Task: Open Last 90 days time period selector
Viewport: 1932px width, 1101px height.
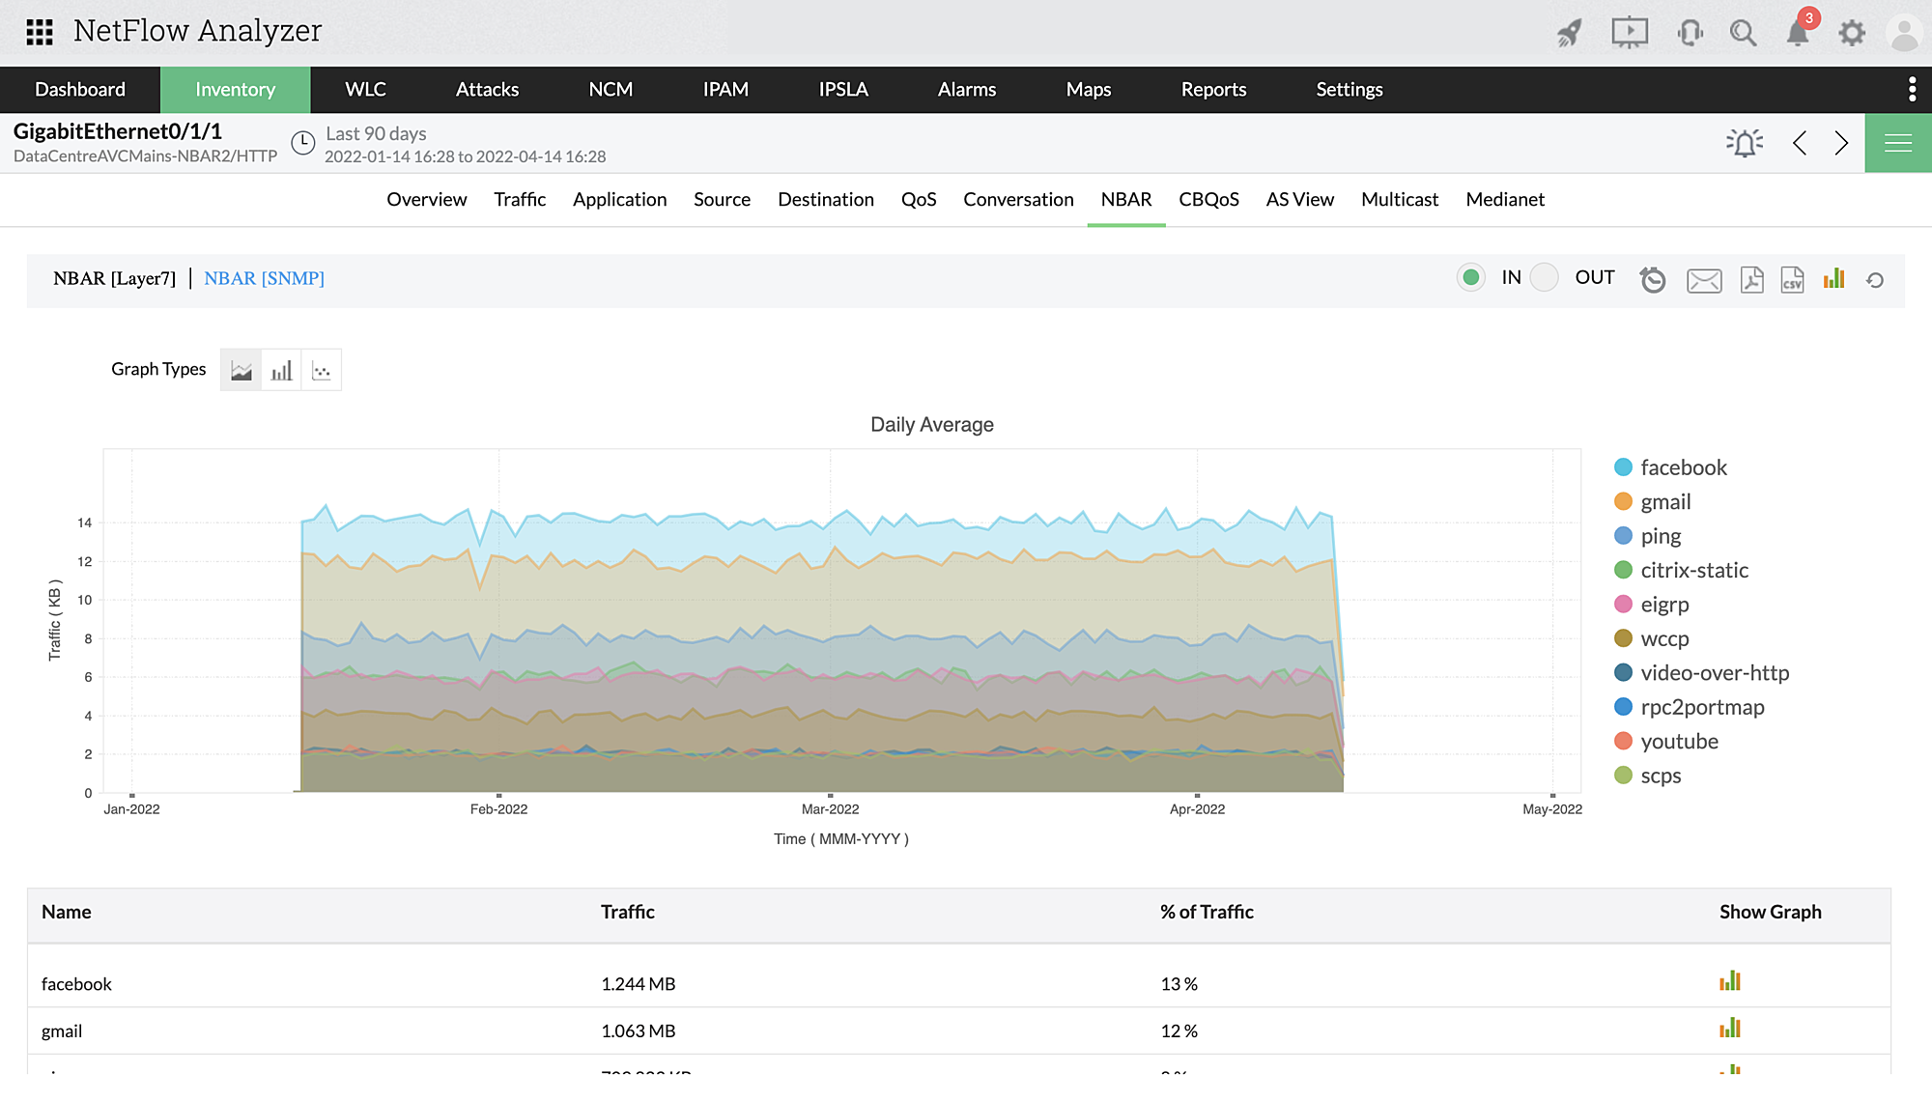Action: 376,134
